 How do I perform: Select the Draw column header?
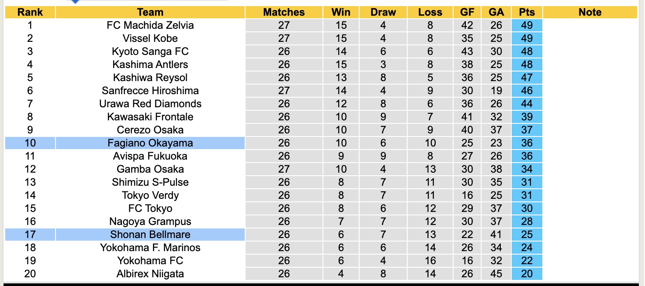click(x=383, y=12)
